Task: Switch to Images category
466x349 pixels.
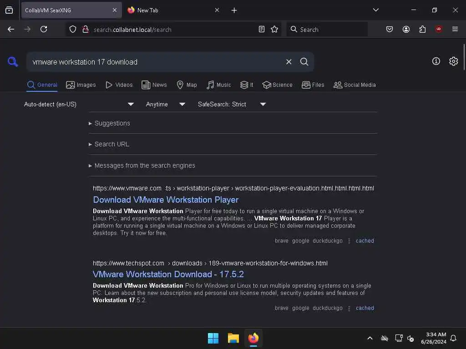Action: click(81, 85)
